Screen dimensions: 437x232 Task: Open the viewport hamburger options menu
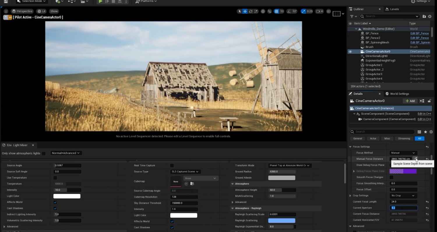[6, 11]
